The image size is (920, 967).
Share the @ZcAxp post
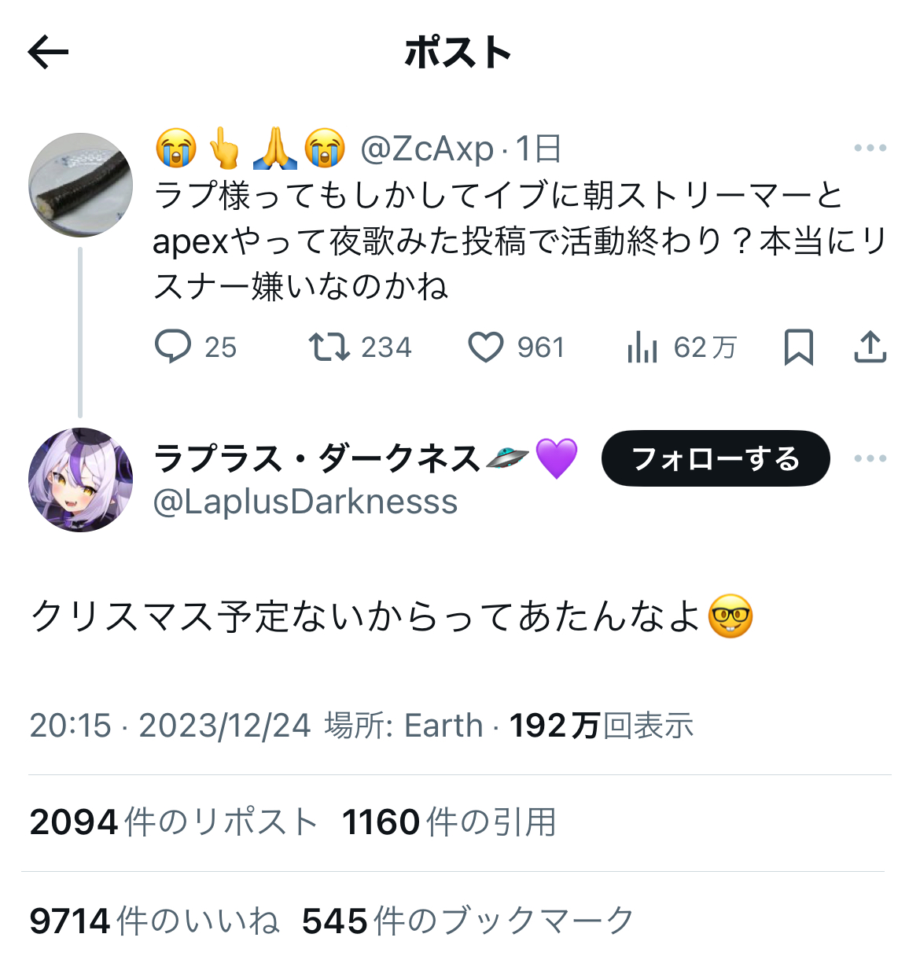click(870, 347)
